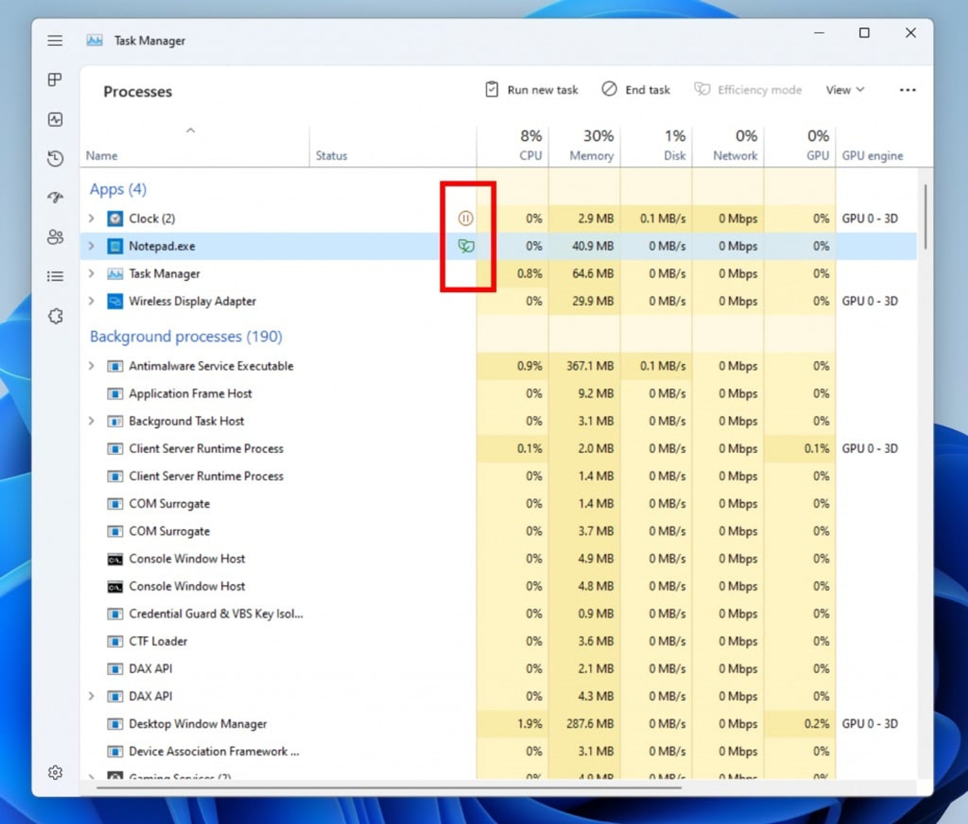This screenshot has width=968, height=824.
Task: Click the suspended status icon for Clock
Action: pos(465,218)
